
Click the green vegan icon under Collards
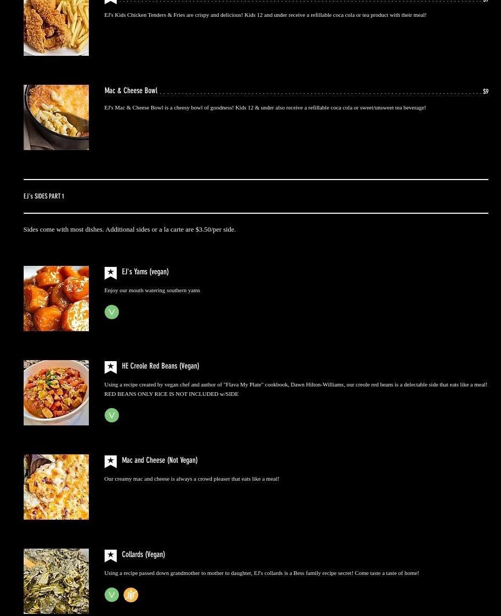pyautogui.click(x=112, y=595)
